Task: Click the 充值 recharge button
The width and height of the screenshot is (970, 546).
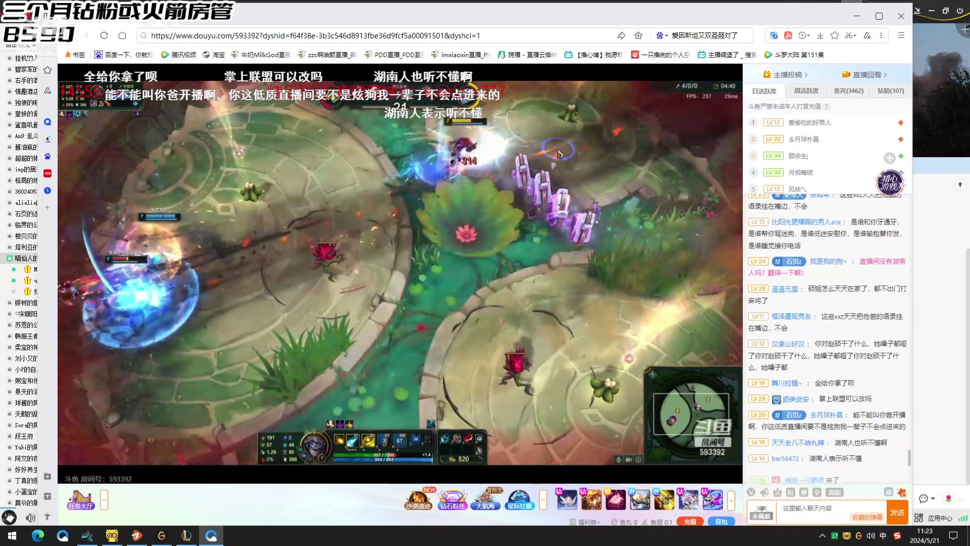Action: click(x=690, y=522)
